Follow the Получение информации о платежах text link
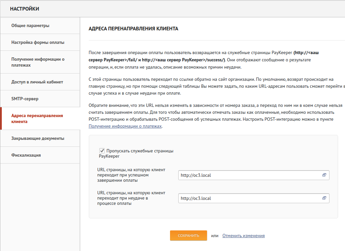The height and width of the screenshot is (251, 345). (x=125, y=126)
